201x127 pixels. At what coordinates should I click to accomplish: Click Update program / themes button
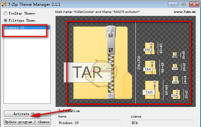pos(27,122)
